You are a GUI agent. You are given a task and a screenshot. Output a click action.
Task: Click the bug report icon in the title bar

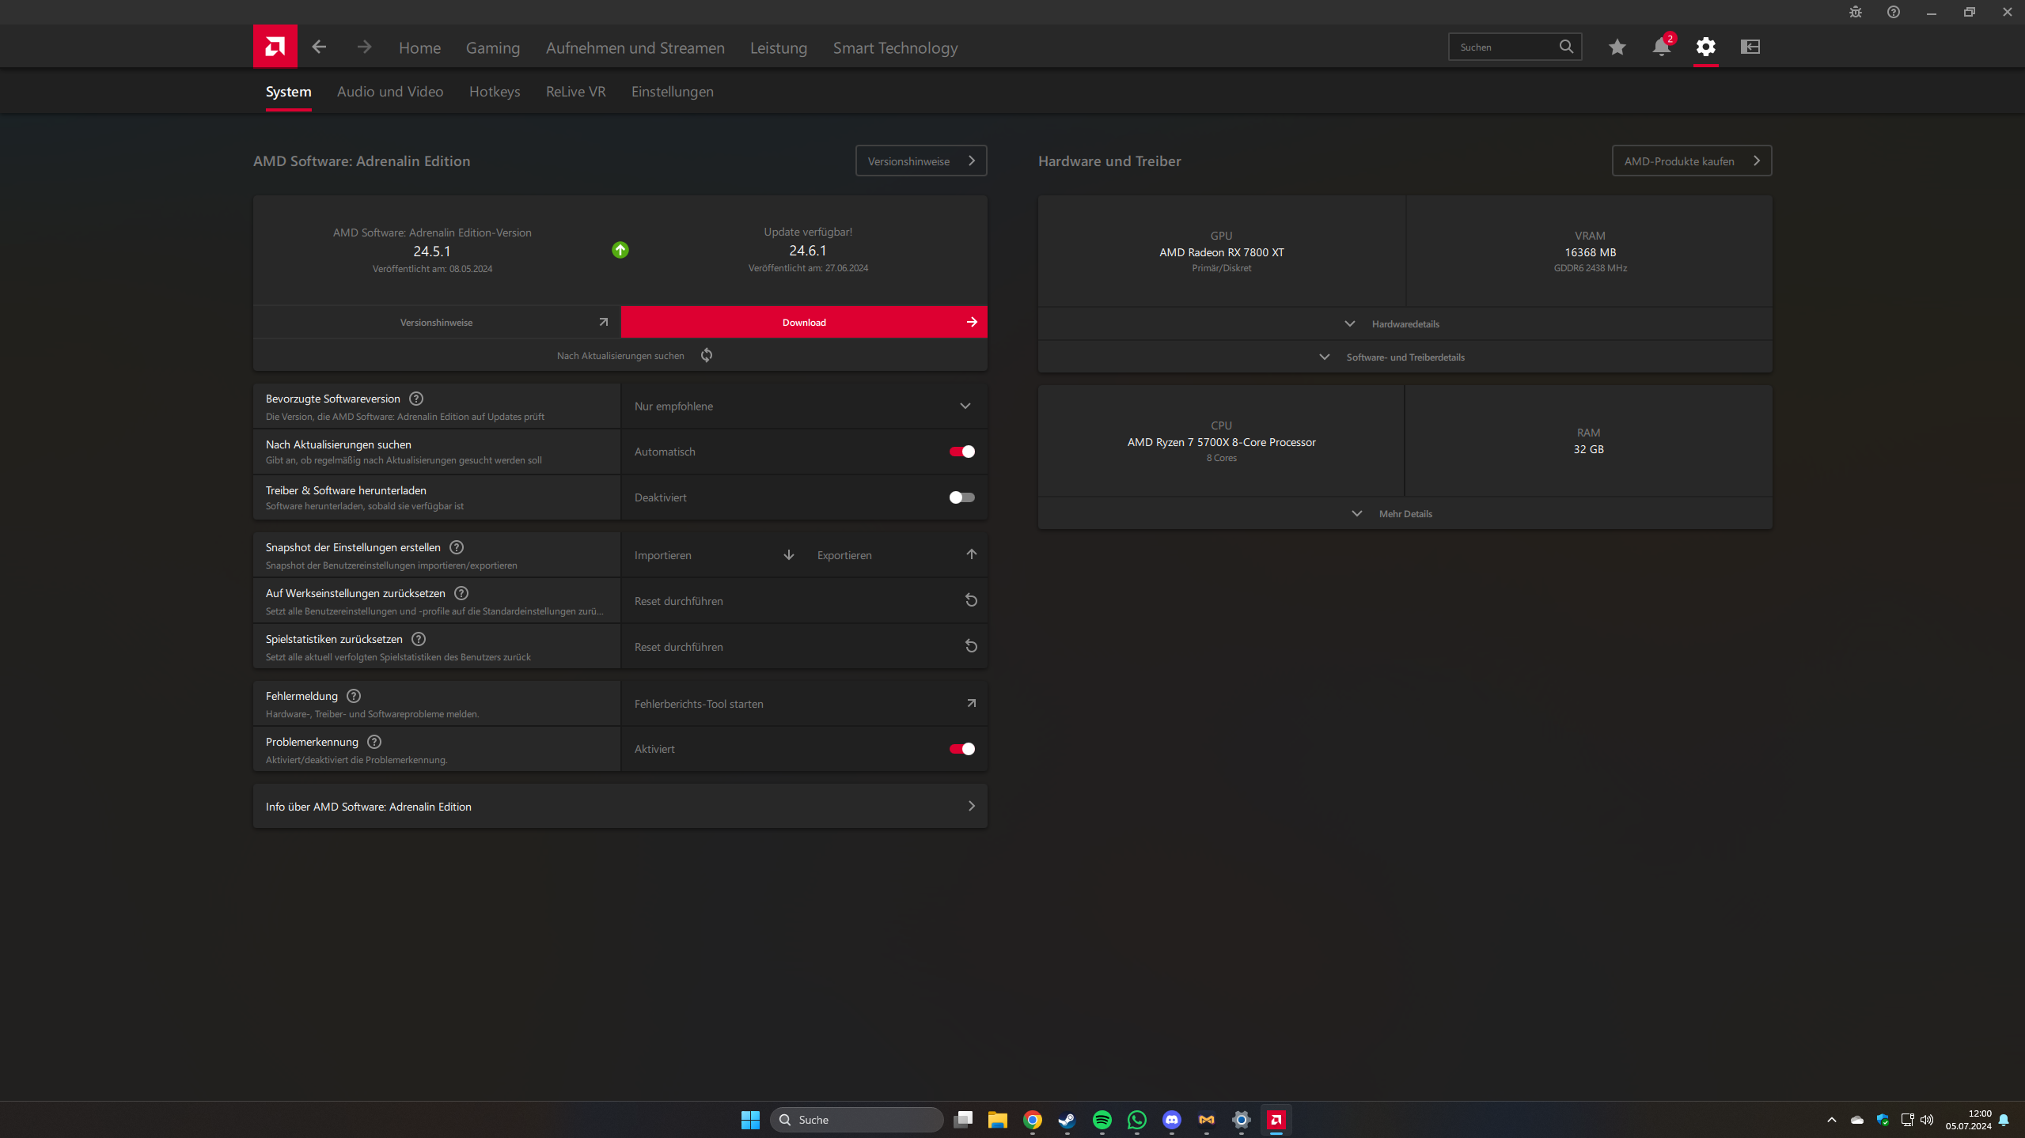point(1855,12)
